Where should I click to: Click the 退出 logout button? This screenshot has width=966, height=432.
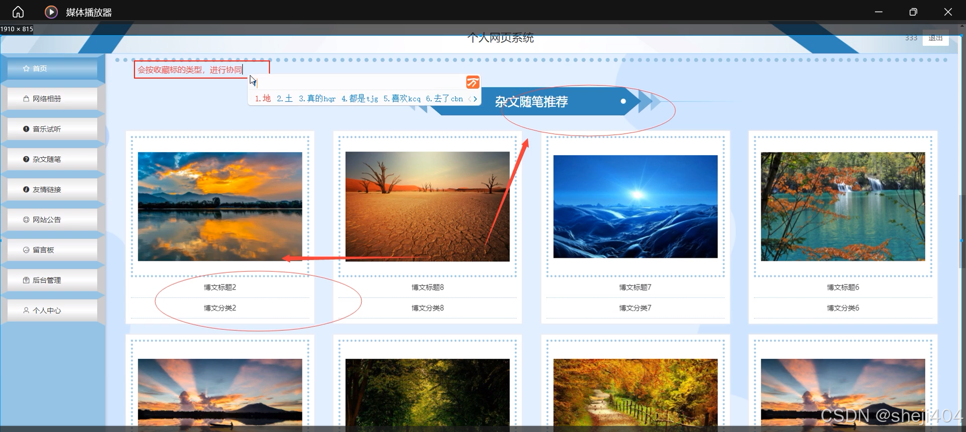(936, 38)
